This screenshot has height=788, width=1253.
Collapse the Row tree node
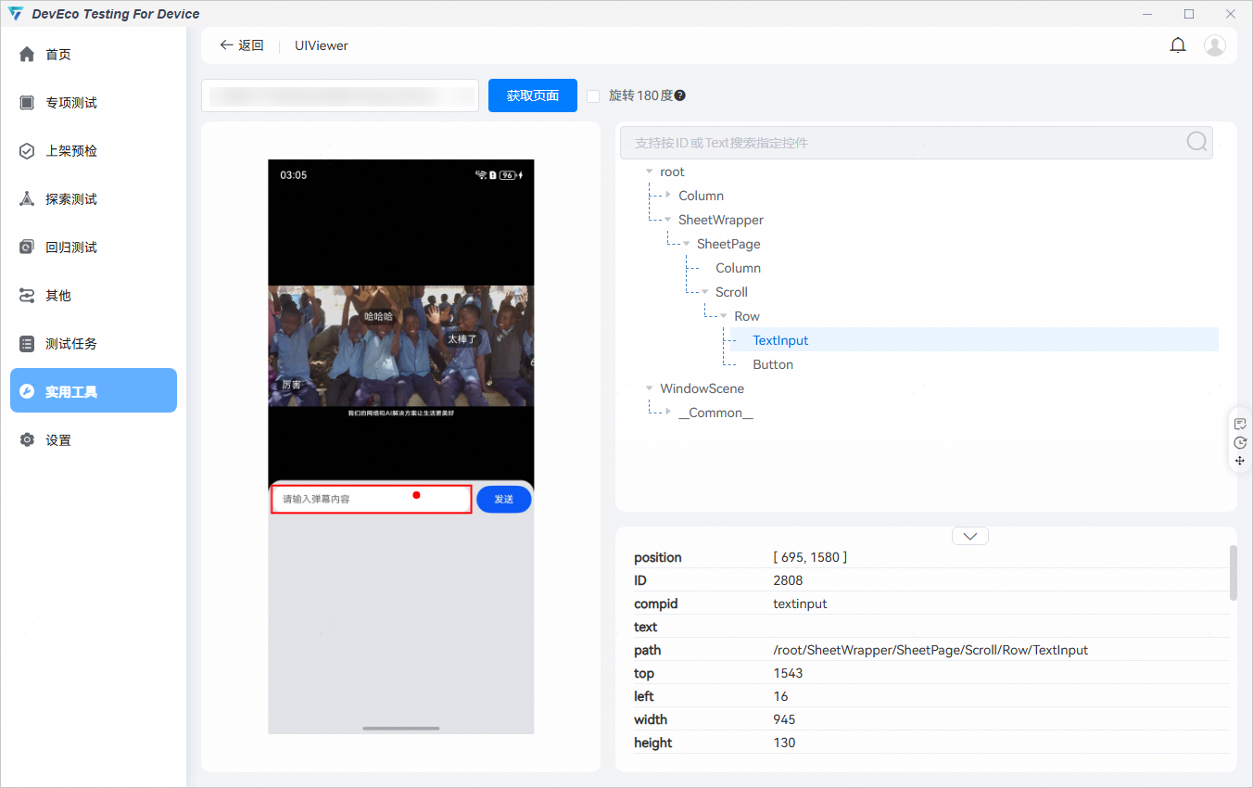(723, 316)
